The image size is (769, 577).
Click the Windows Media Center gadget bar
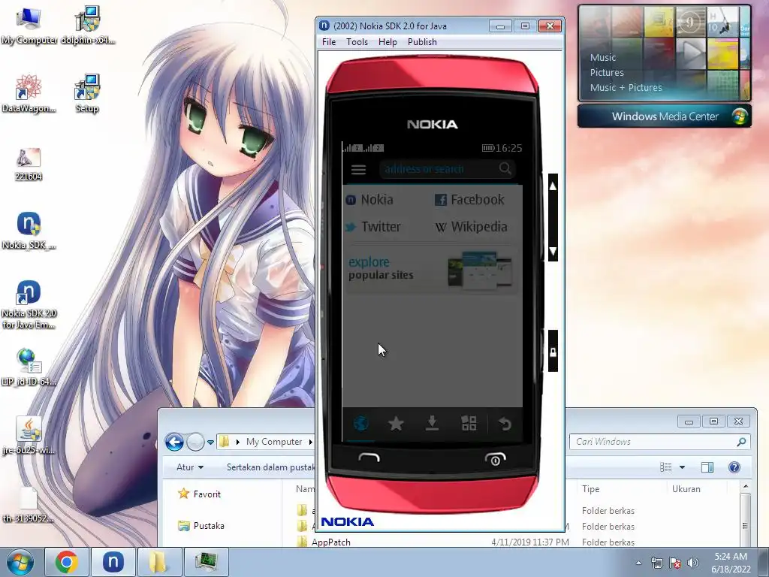[665, 116]
